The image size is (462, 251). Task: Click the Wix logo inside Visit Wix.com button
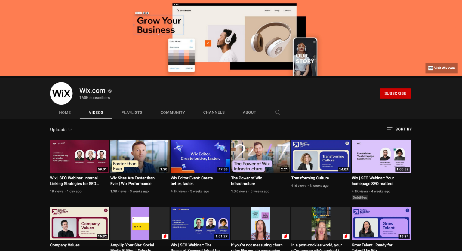click(431, 68)
